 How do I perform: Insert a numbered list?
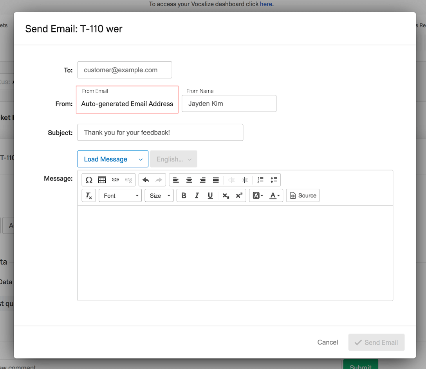(260, 180)
